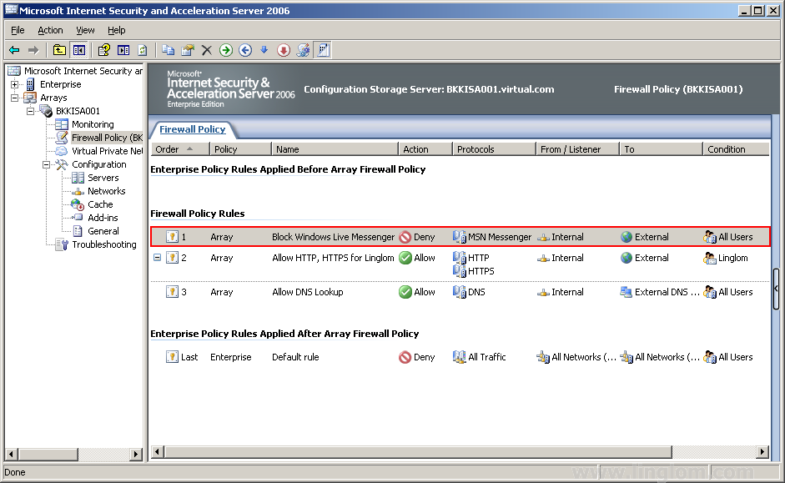Image resolution: width=785 pixels, height=483 pixels.
Task: Open the Action menu
Action: click(51, 30)
